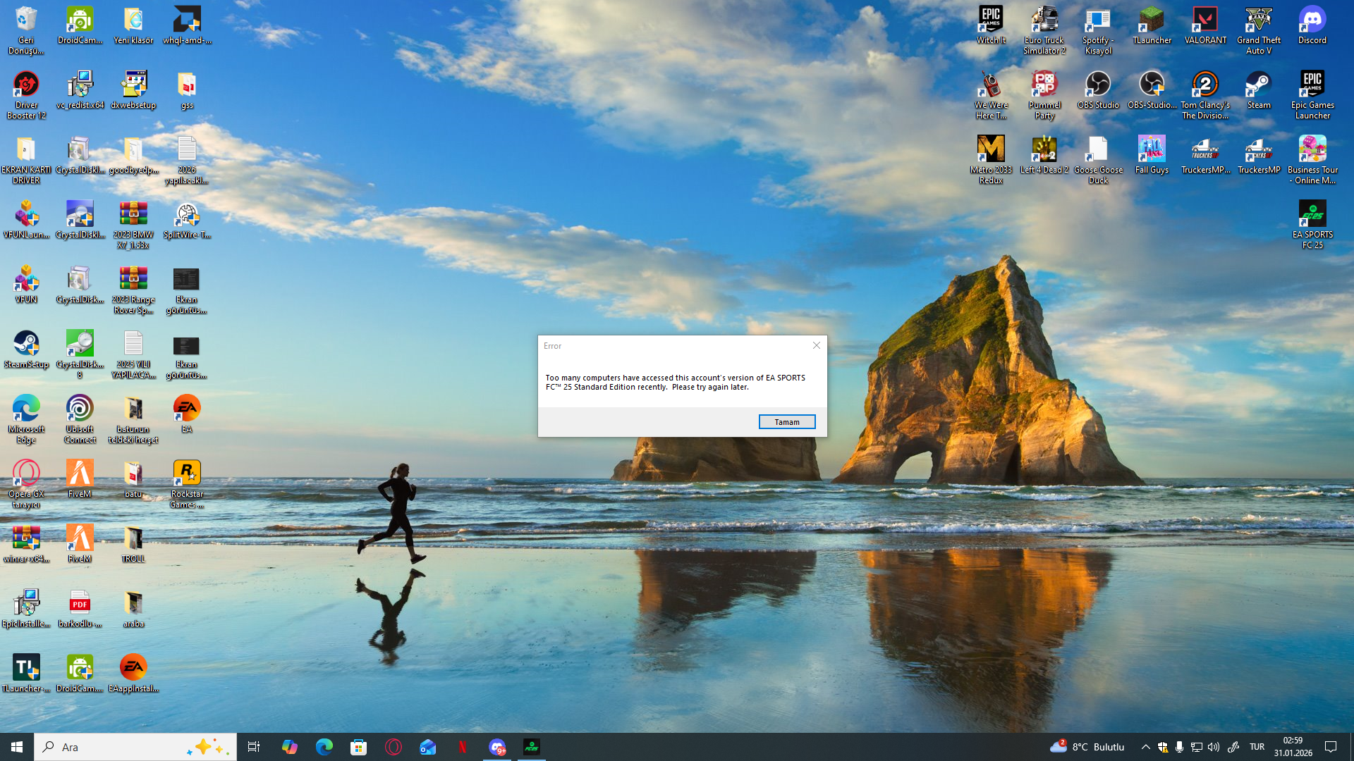The width and height of the screenshot is (1354, 761).
Task: Select the goodbyedpi folder icon
Action: (133, 155)
